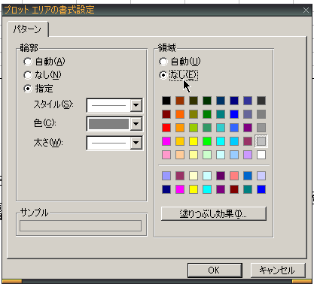Select 自動(A) radio in 輪郭 group
The height and width of the screenshot is (284, 314).
click(x=28, y=62)
